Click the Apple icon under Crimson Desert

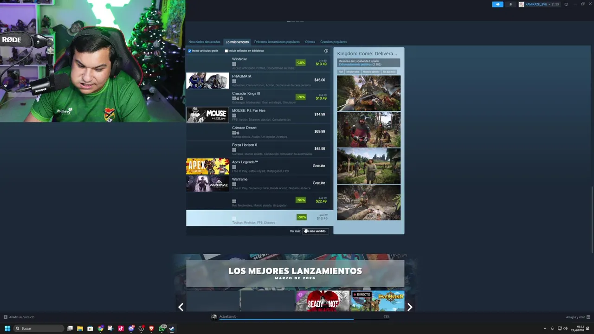click(238, 133)
